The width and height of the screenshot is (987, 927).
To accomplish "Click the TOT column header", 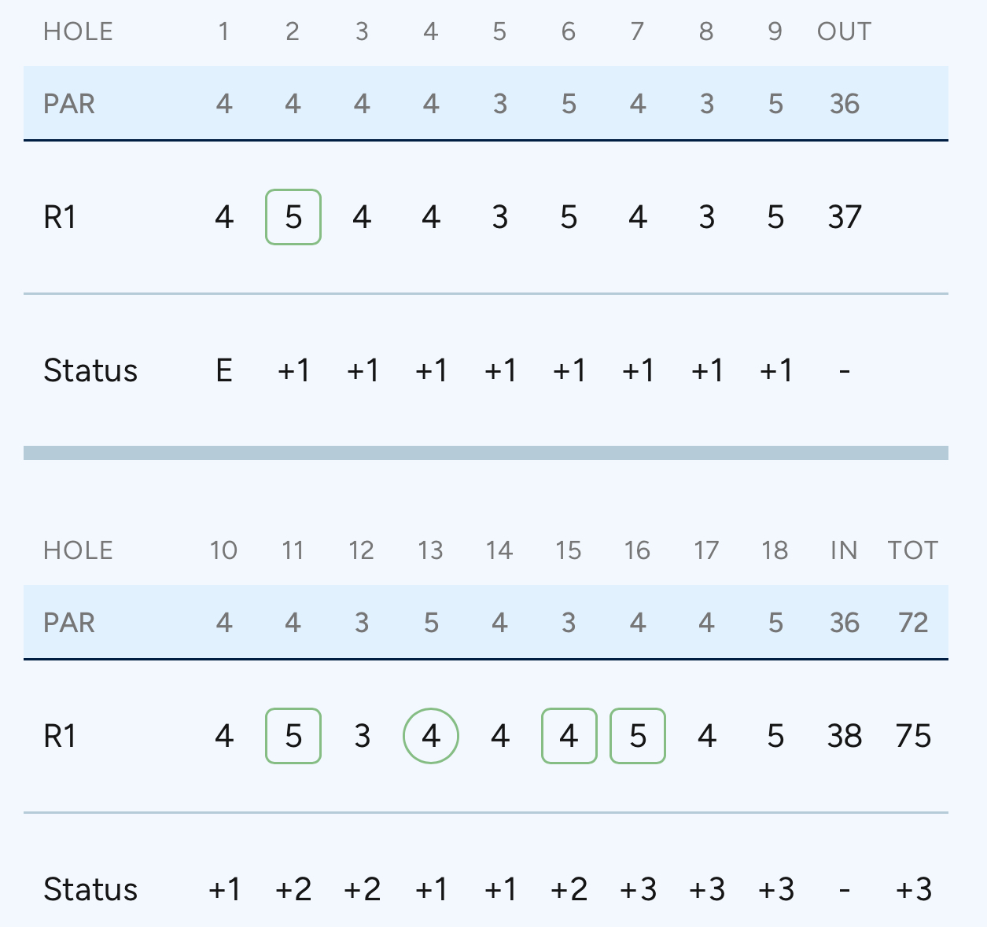I will tap(913, 550).
